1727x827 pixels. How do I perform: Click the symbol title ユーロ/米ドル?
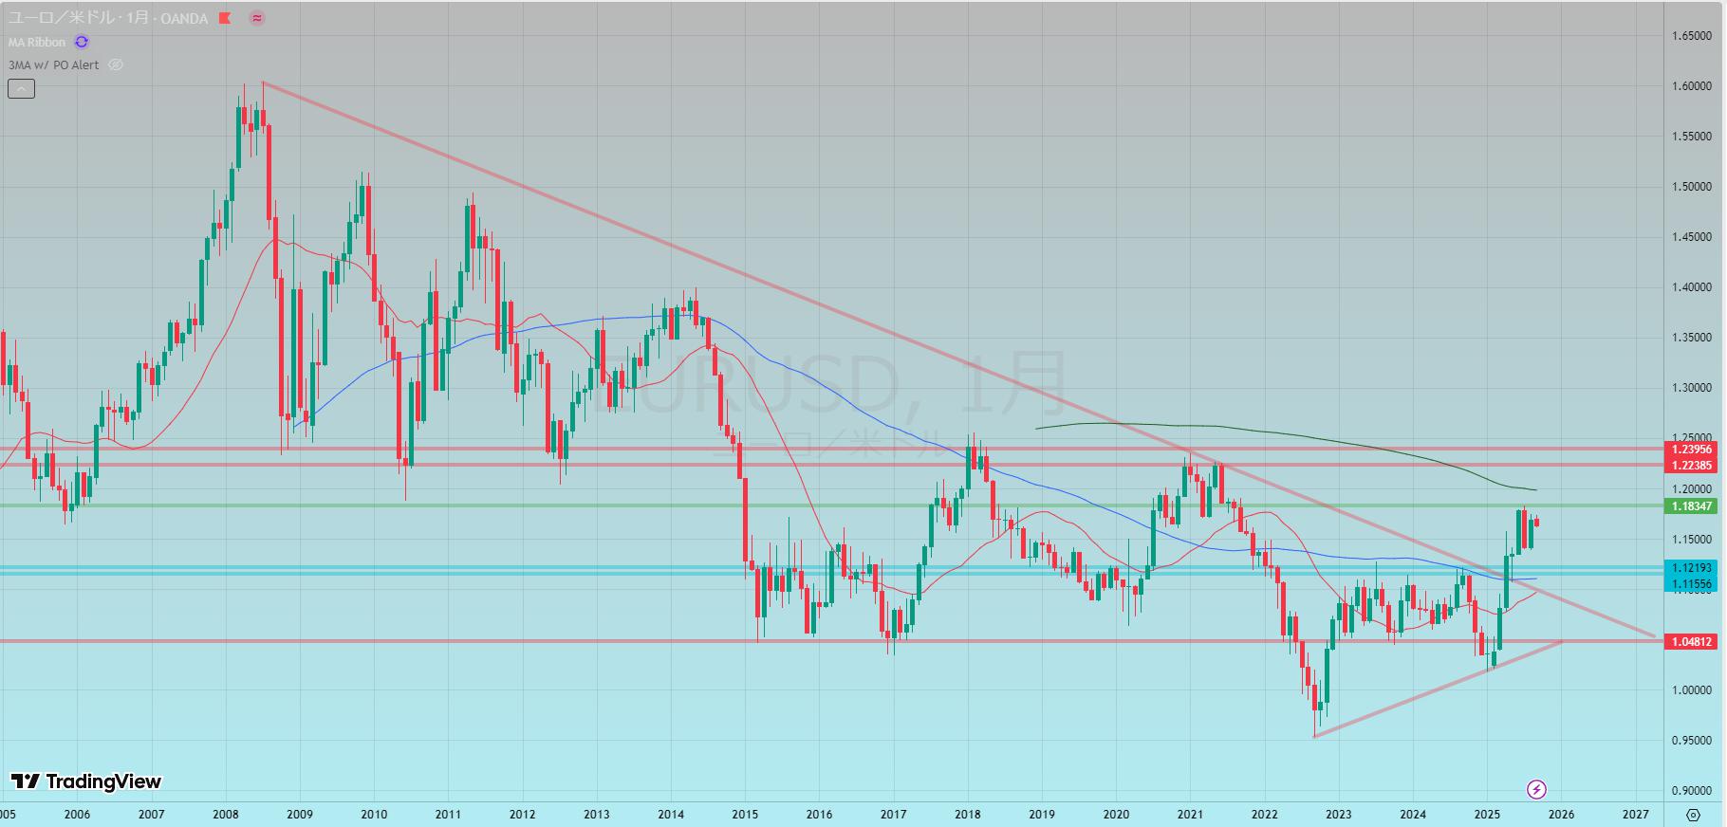pos(62,18)
